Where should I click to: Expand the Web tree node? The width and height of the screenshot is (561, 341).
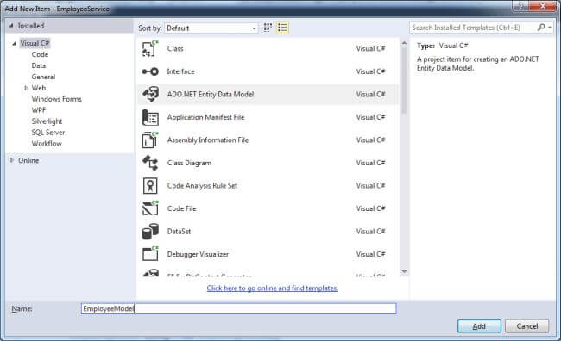click(26, 88)
